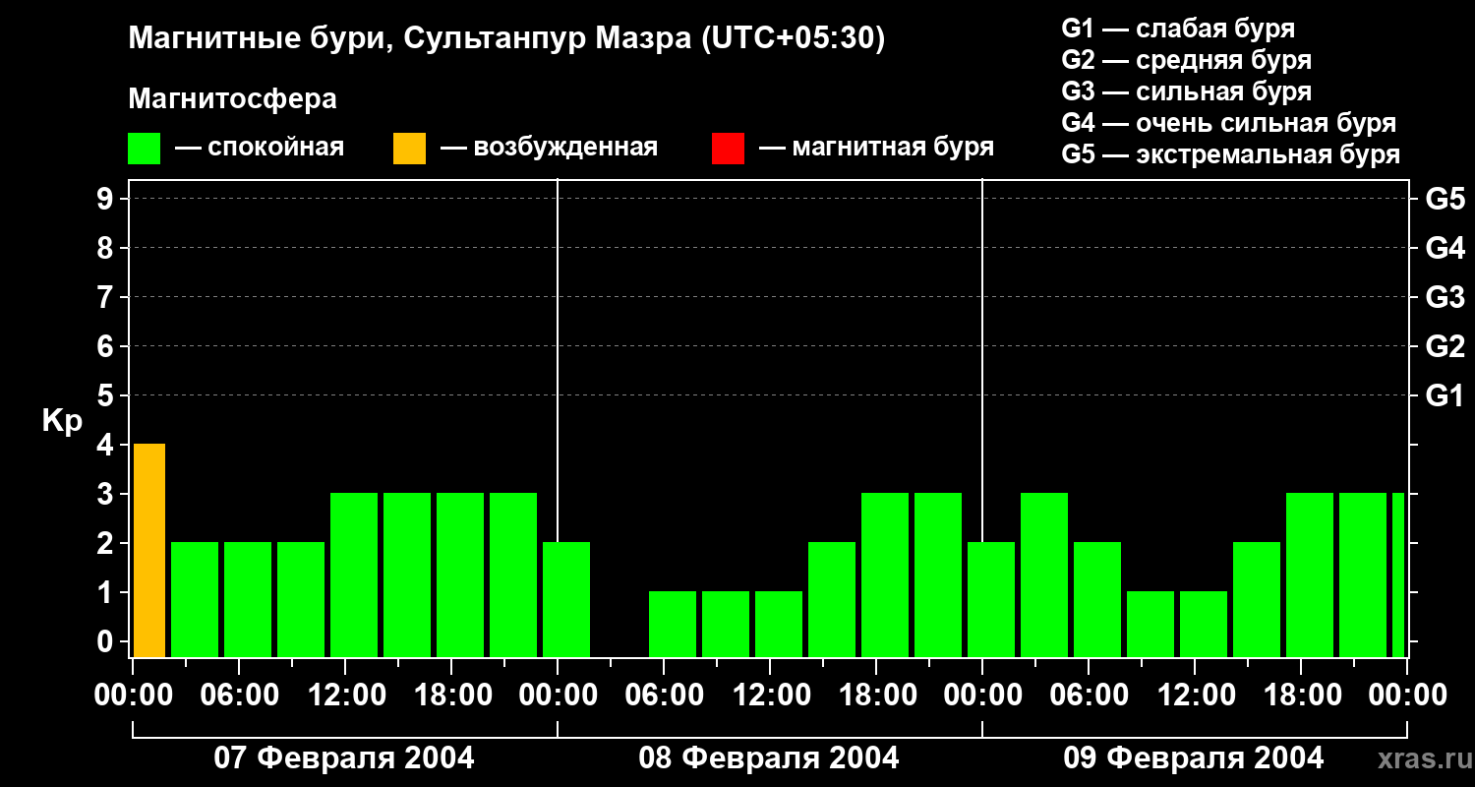Click the Kp axis value 5
Image resolution: width=1475 pixels, height=787 pixels.
point(107,395)
